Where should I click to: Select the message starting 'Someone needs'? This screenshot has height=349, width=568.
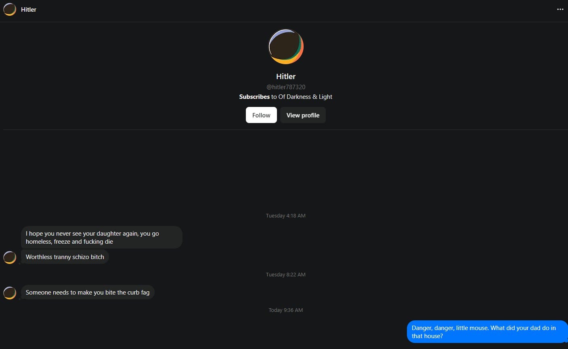[x=88, y=292]
